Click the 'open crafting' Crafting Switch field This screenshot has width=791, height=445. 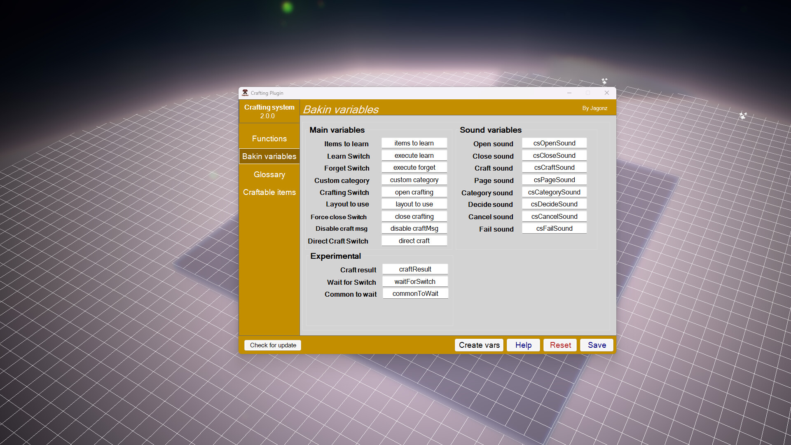pyautogui.click(x=414, y=192)
